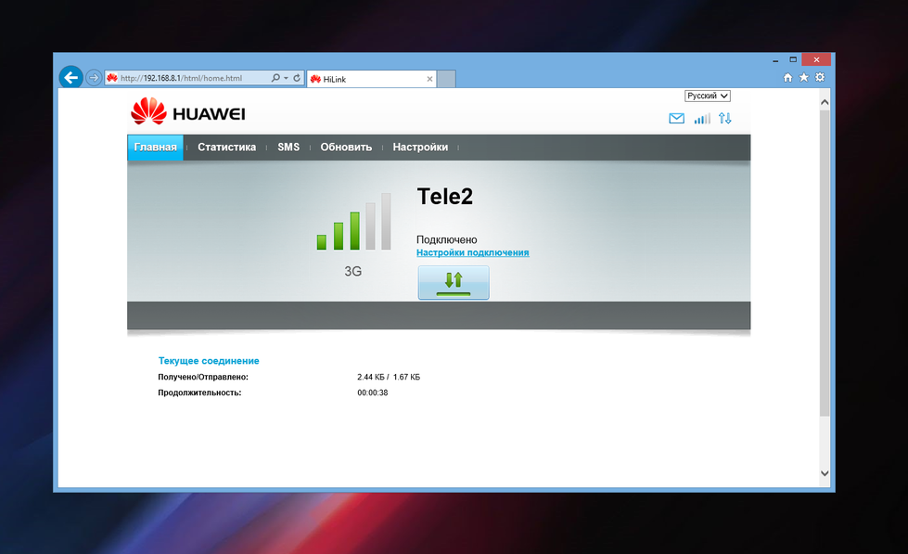Go to the Главная tab
Viewport: 908px width, 554px height.
[x=155, y=148]
